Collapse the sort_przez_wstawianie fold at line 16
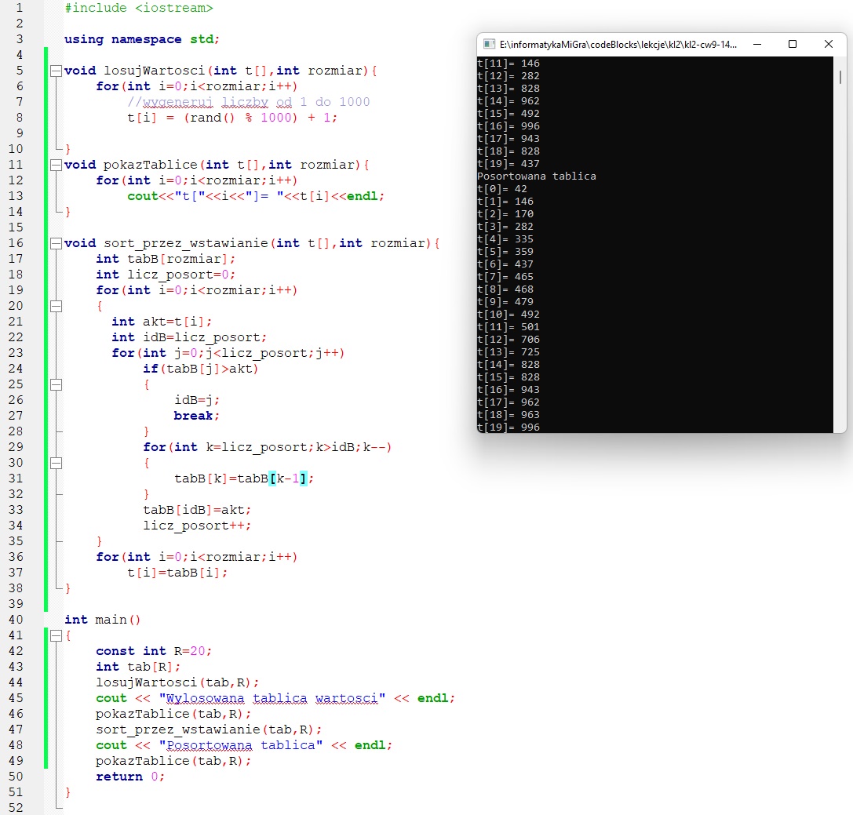The height and width of the screenshot is (815, 853). pos(56,243)
